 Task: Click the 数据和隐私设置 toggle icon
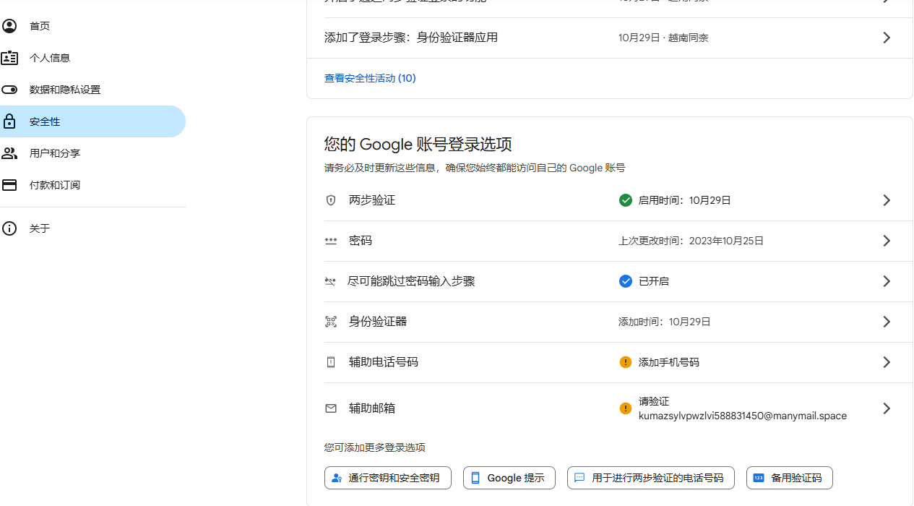tap(9, 90)
